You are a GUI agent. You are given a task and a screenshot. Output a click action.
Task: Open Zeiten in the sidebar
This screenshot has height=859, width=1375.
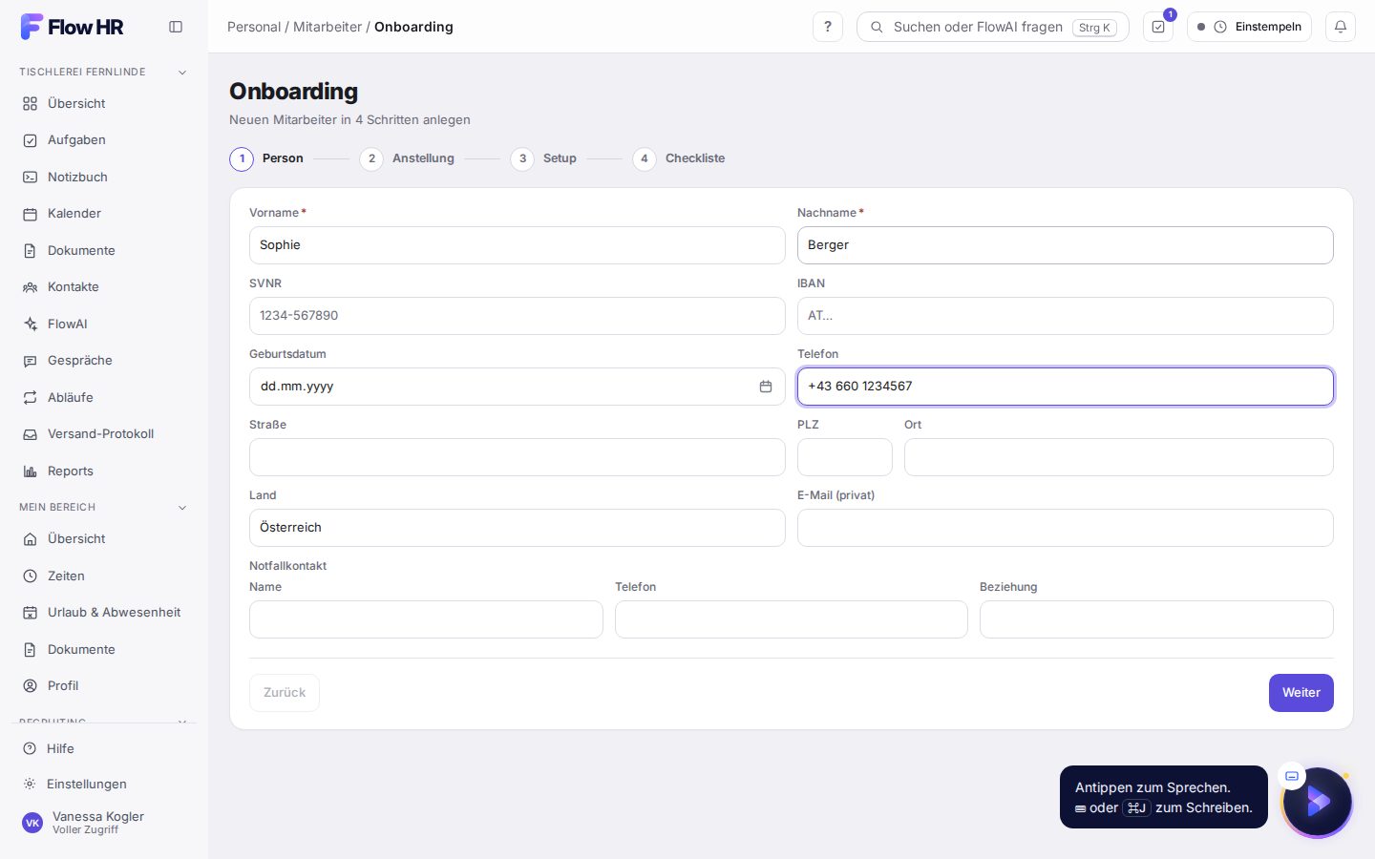pyautogui.click(x=104, y=576)
